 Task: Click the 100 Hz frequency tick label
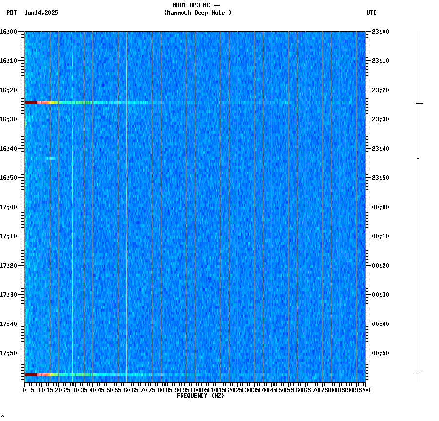[x=193, y=390]
